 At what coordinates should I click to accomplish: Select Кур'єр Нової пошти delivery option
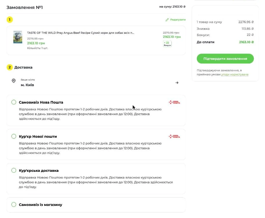coord(14,136)
